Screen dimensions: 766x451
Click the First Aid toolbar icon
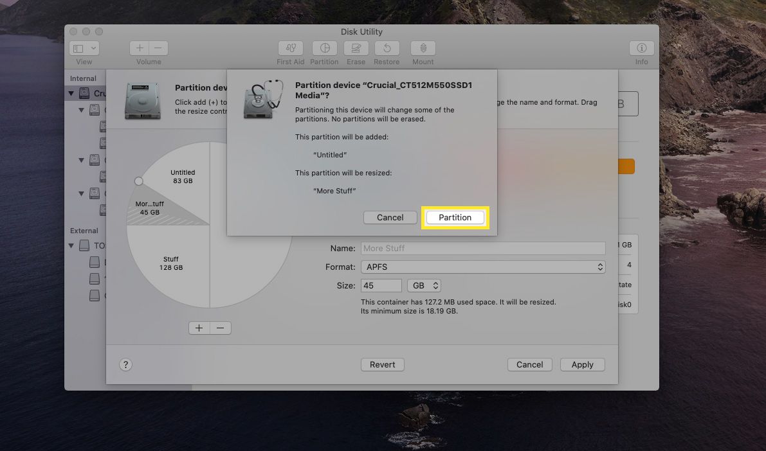[x=290, y=49]
